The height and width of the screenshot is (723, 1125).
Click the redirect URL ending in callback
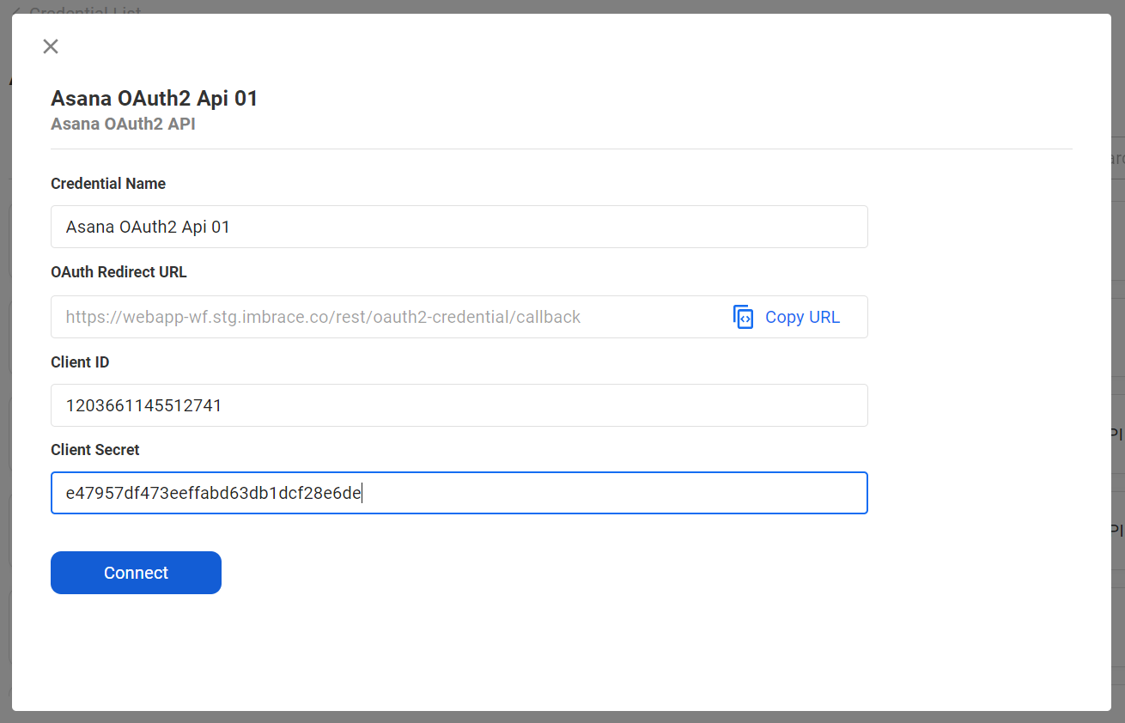pos(323,317)
